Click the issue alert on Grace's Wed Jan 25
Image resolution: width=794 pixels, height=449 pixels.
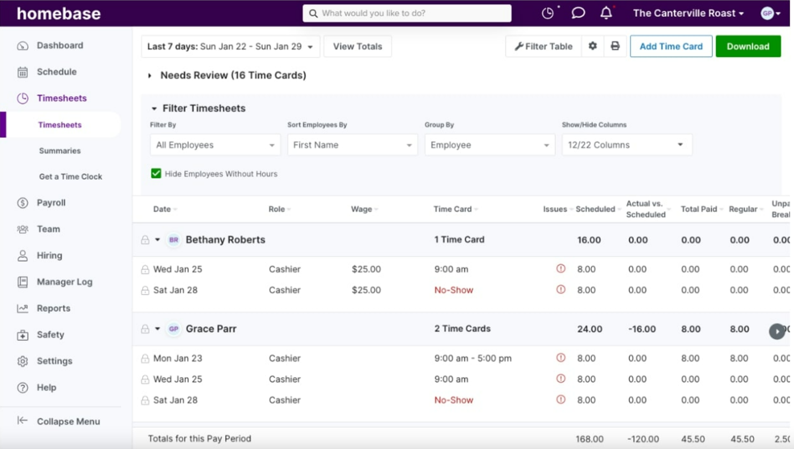561,378
